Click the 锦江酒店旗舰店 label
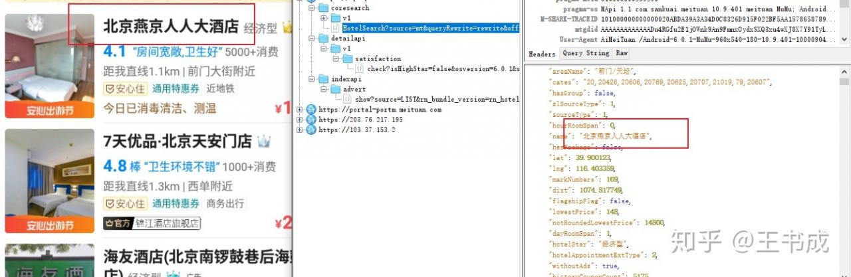Viewport: 851px width, 277px height. 168,223
